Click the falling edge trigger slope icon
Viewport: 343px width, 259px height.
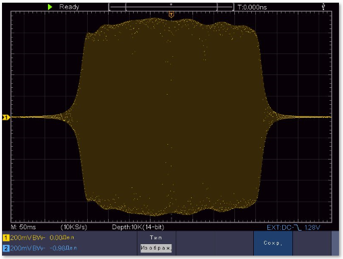click(298, 227)
